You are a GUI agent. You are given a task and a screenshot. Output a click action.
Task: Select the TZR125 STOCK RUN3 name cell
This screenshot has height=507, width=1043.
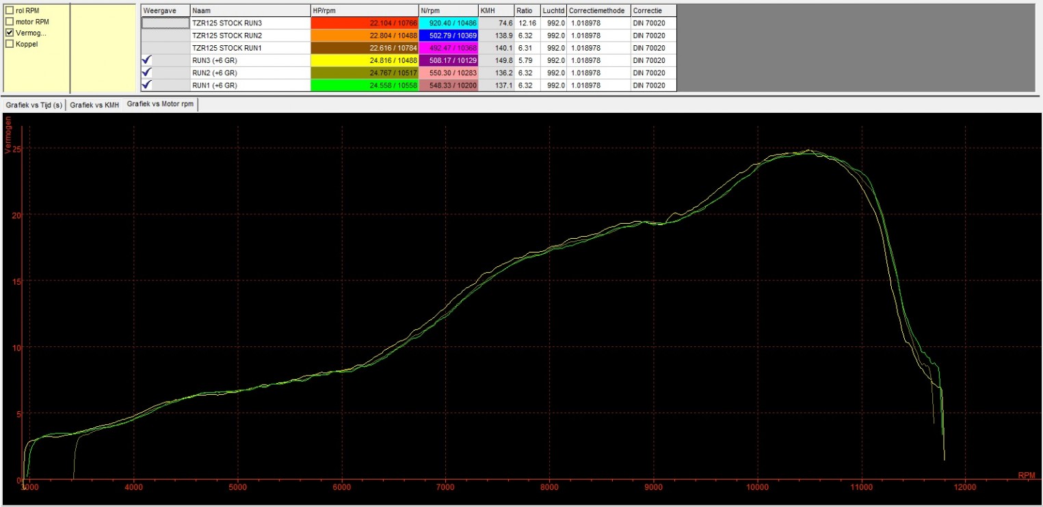250,23
